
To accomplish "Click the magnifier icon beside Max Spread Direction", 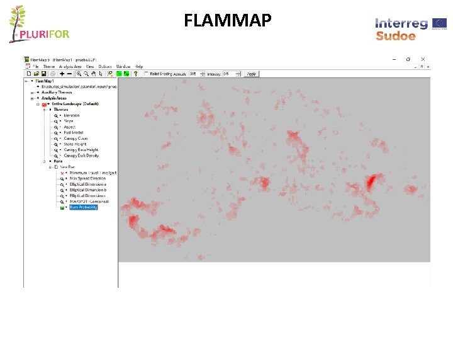I will click(62, 179).
